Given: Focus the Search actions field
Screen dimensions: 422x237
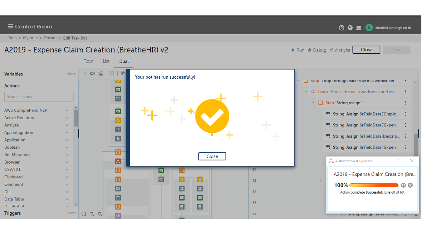Looking at the screenshot, I should [39, 97].
